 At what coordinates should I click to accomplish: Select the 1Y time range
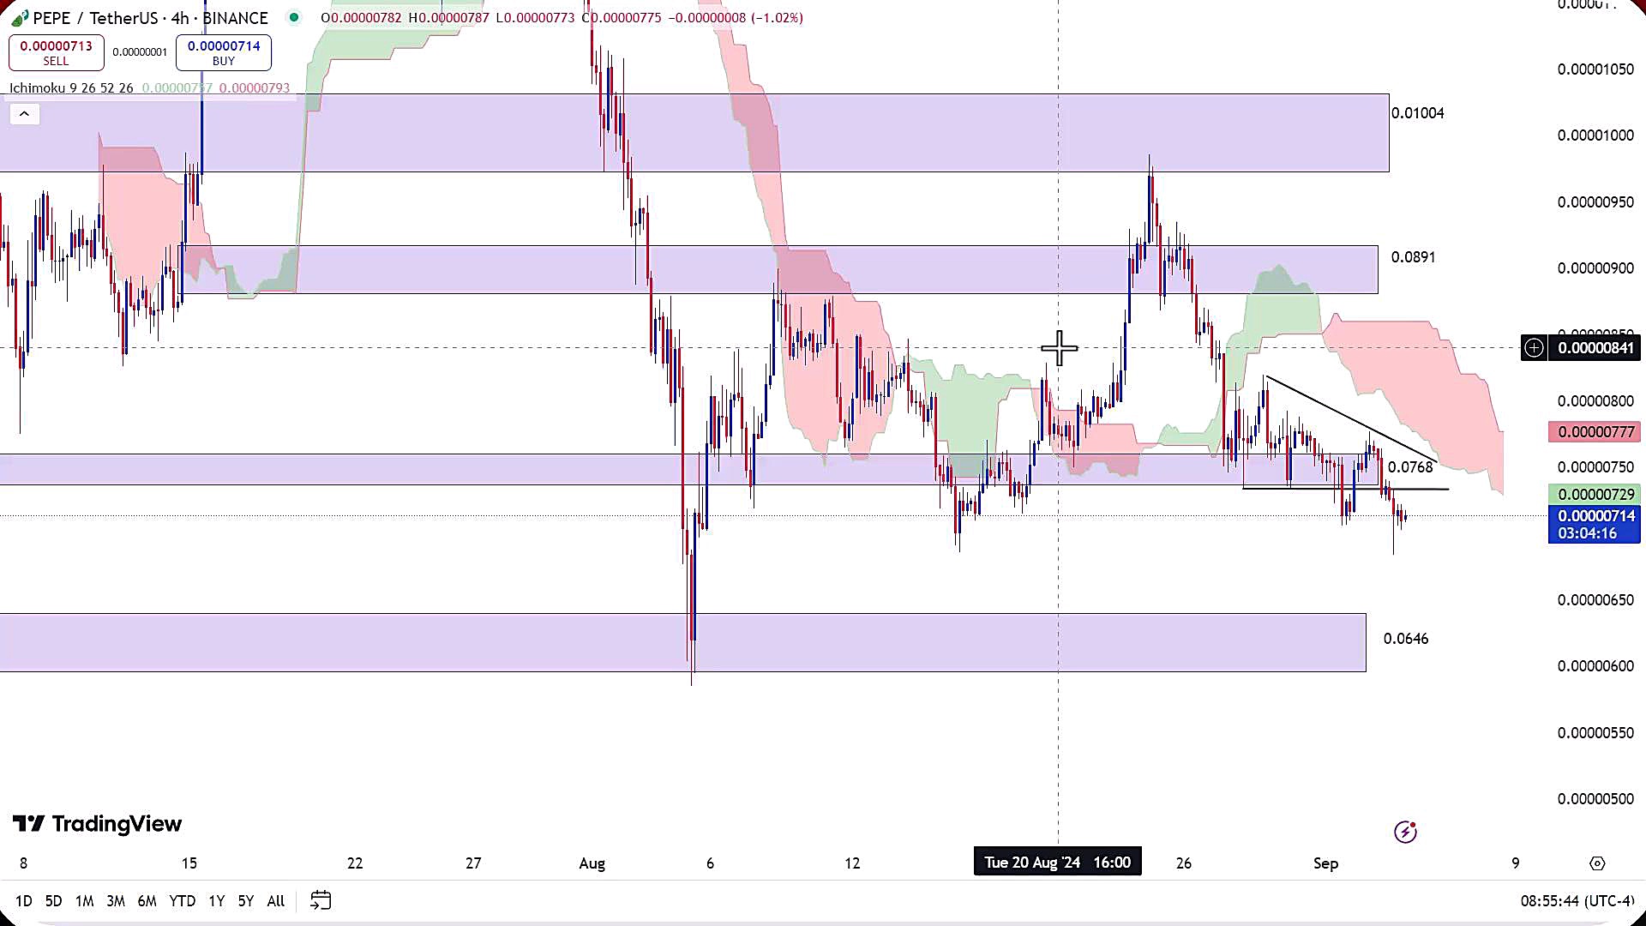(216, 900)
